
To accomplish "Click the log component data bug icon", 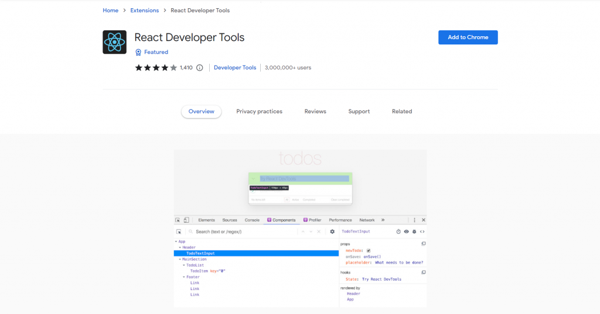I will [414, 232].
